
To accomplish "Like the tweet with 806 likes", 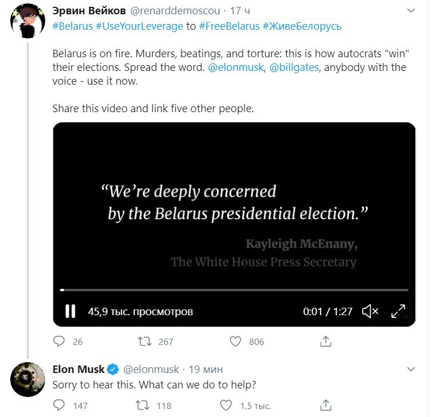I will (235, 341).
